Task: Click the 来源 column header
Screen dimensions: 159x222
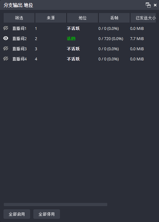Action: (x=51, y=18)
